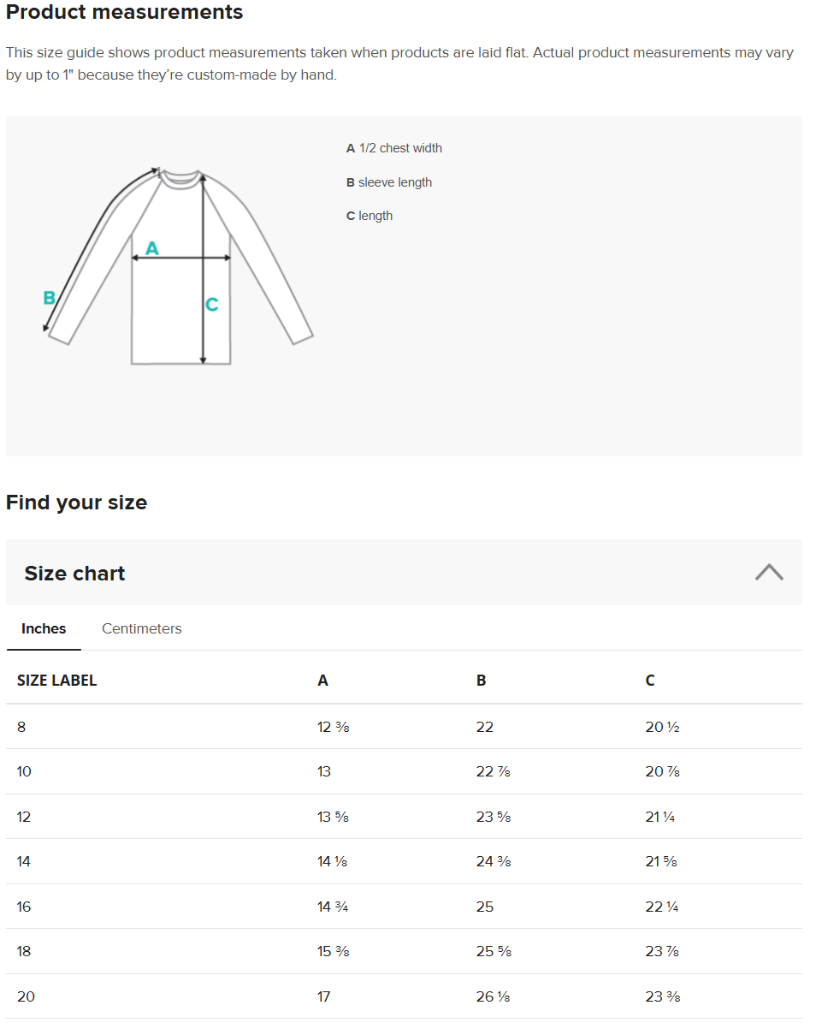Image resolution: width=816 pixels, height=1023 pixels.
Task: Collapse Size chart with the chevron icon
Action: click(769, 572)
